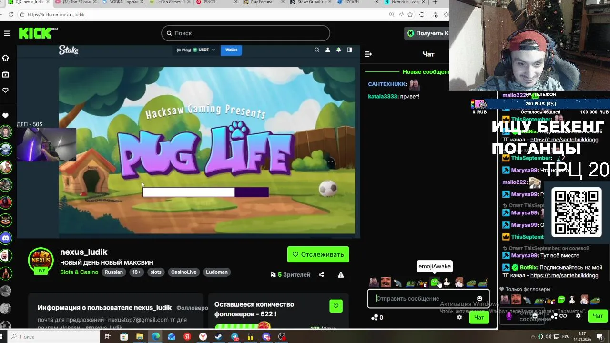610x343 pixels.
Task: Open Steam from Windows taskbar
Action: point(219,337)
